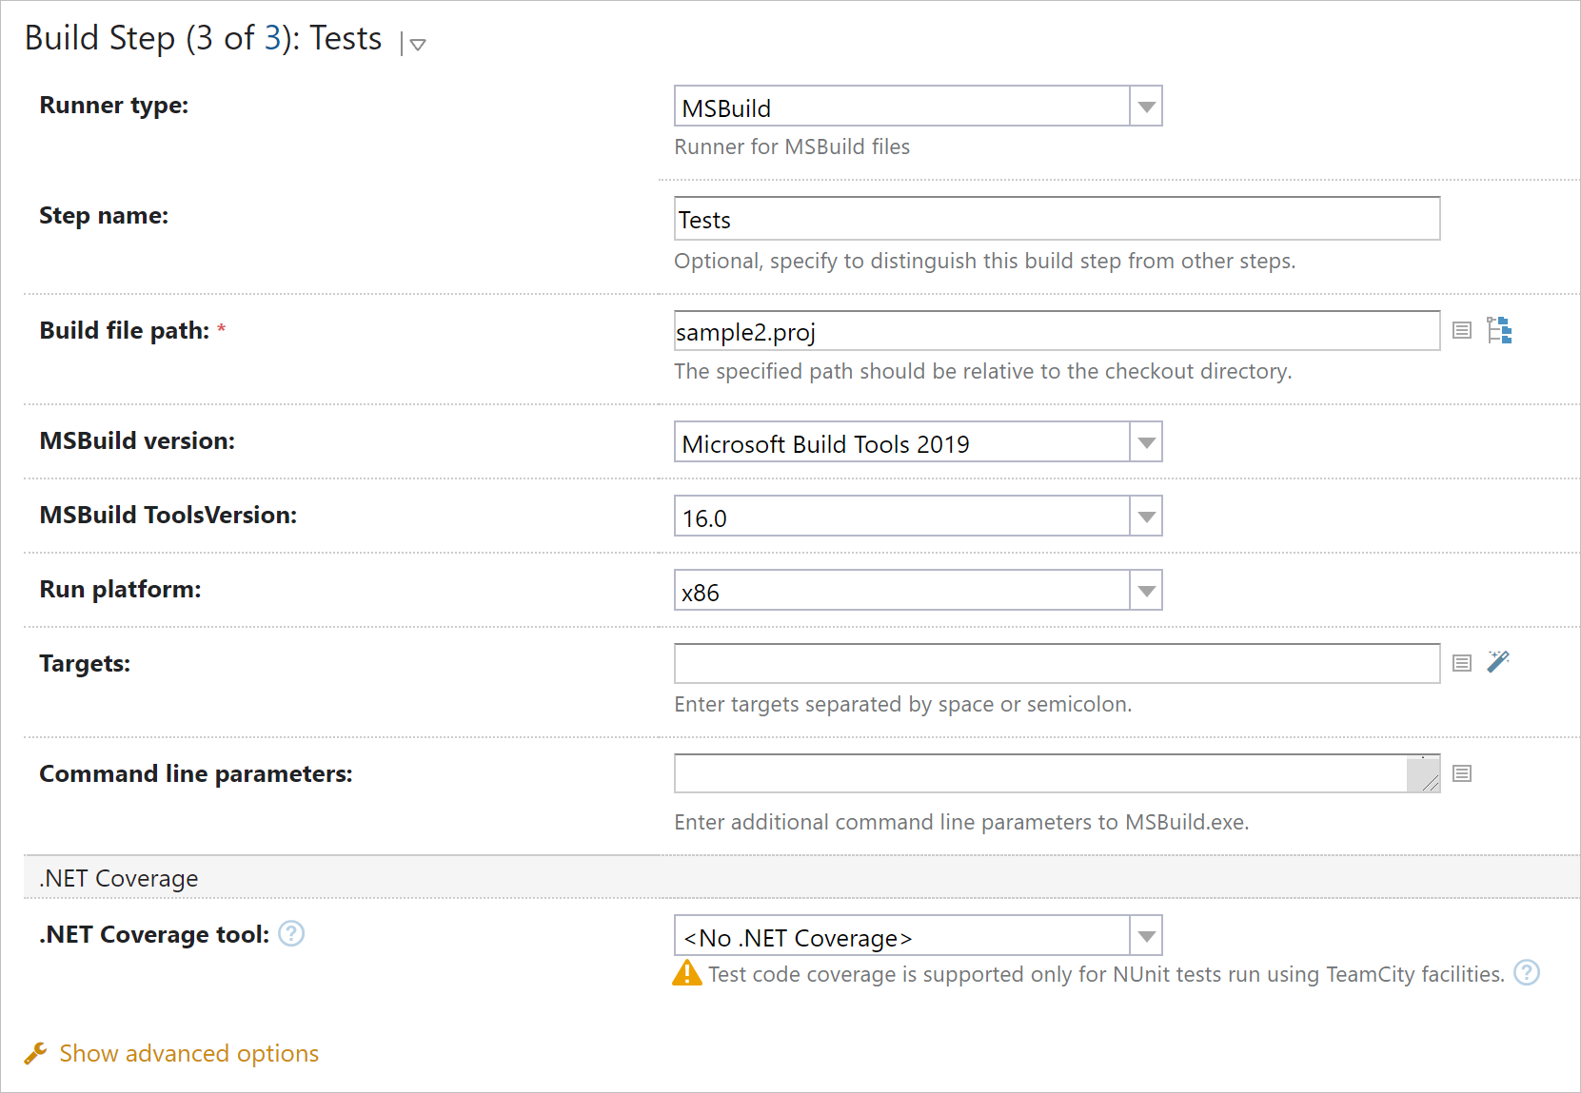View the NUnit coverage warning help icon
This screenshot has height=1093, width=1581.
[x=1527, y=973]
